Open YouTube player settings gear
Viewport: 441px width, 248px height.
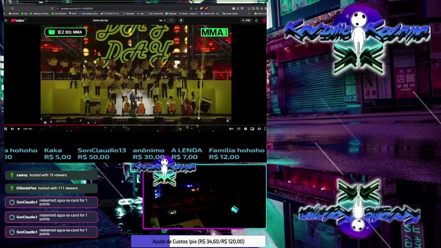click(x=245, y=129)
